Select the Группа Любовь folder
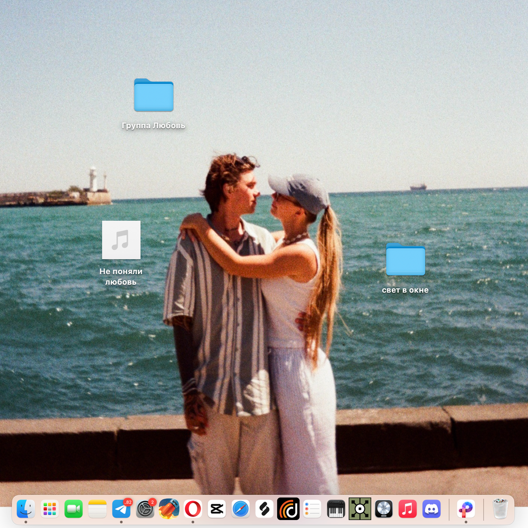528x528 pixels. click(154, 96)
